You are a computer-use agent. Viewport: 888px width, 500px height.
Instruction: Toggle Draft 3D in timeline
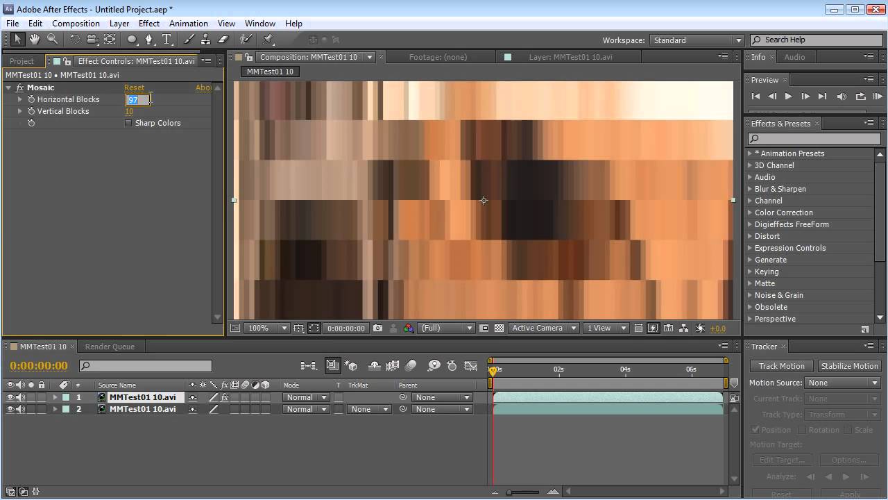tap(351, 365)
